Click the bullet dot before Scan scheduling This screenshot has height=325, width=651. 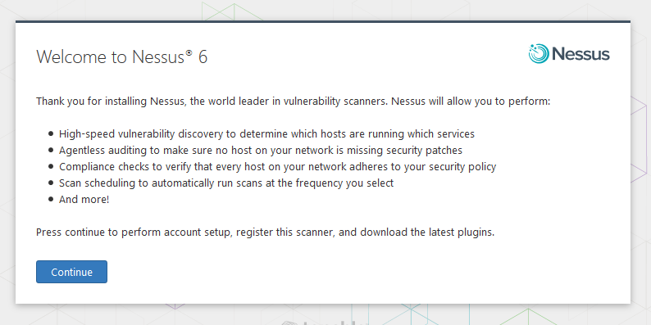pos(51,183)
